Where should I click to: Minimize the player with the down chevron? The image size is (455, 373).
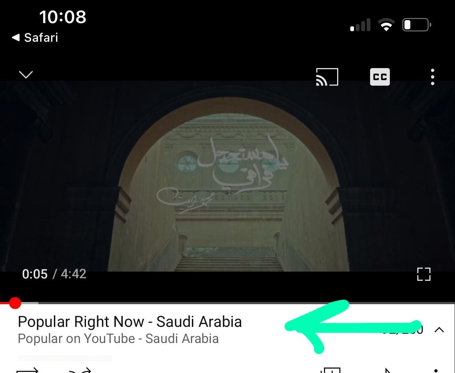[26, 75]
